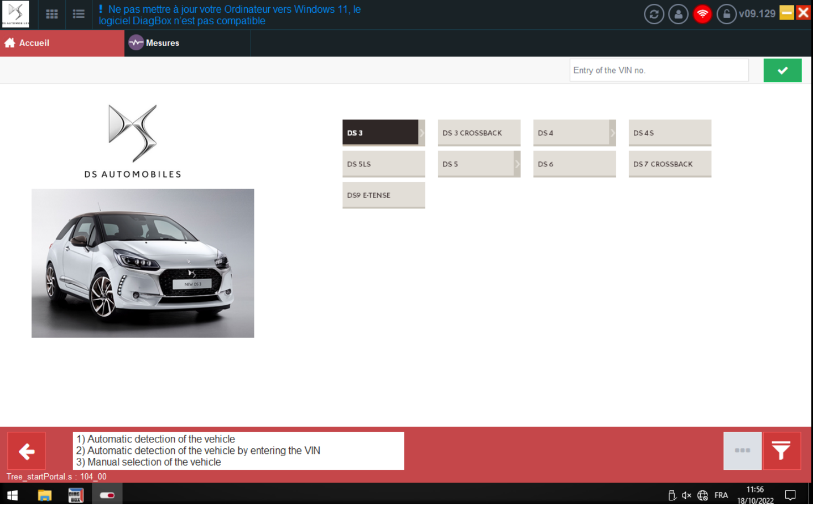The height and width of the screenshot is (507, 813).
Task: Confirm VIN with green checkmark button
Action: 782,70
